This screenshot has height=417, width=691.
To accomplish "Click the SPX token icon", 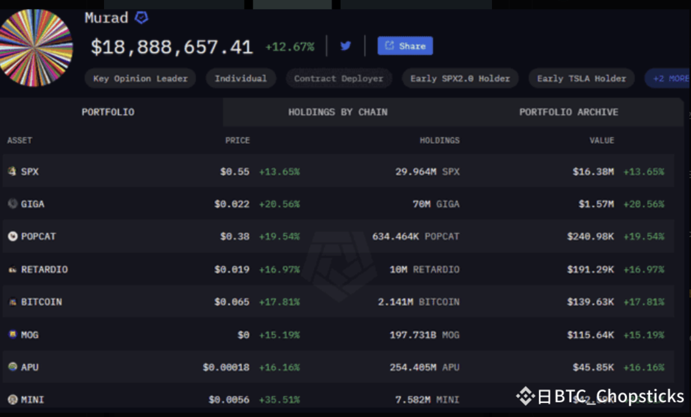I will coord(12,171).
